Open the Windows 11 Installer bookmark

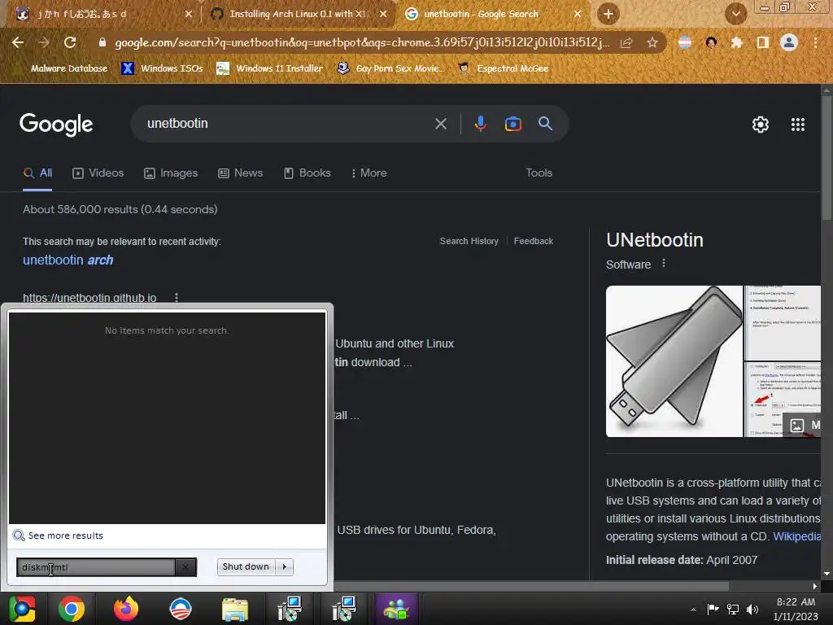tap(270, 68)
